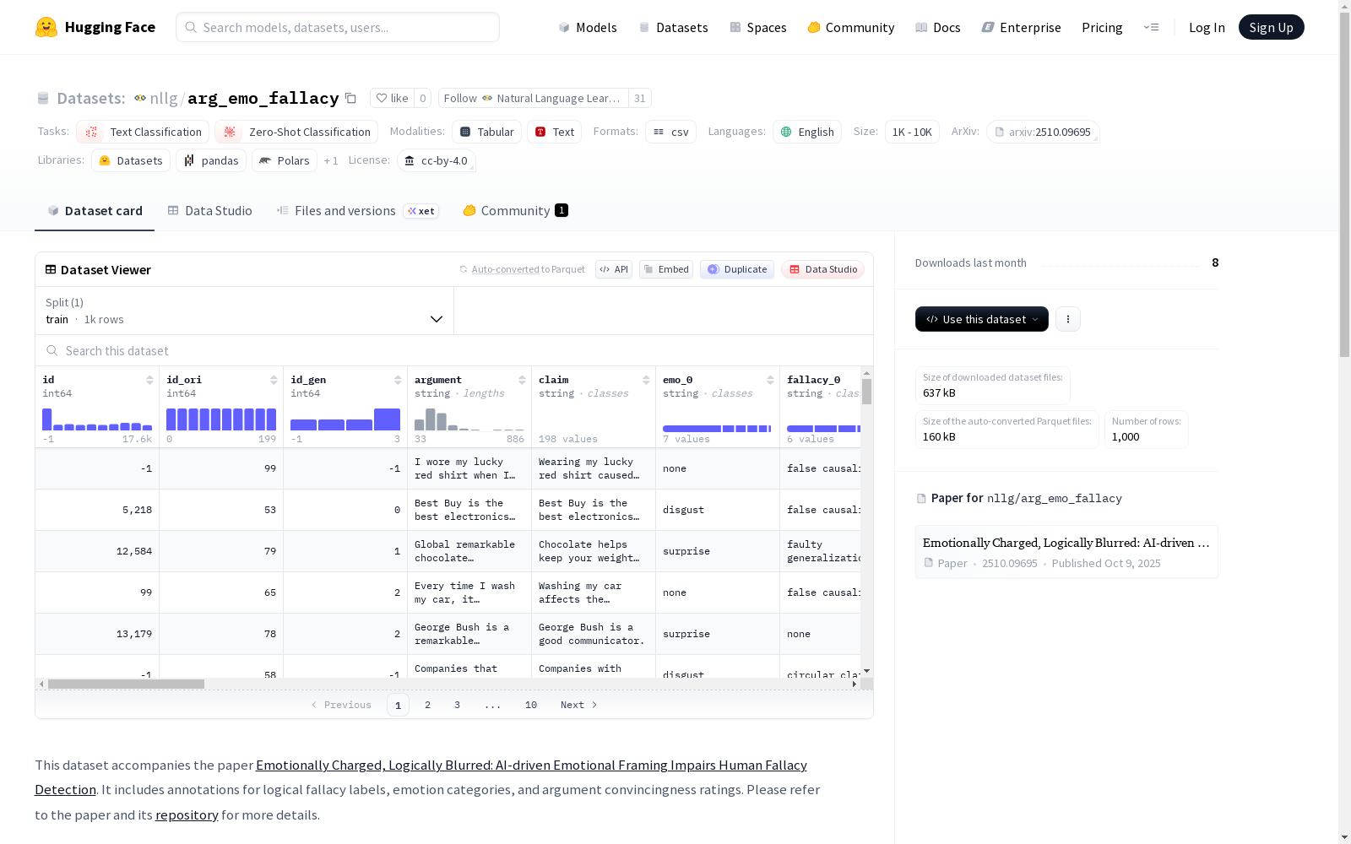Focus the Search this dataset field

[x=454, y=351]
